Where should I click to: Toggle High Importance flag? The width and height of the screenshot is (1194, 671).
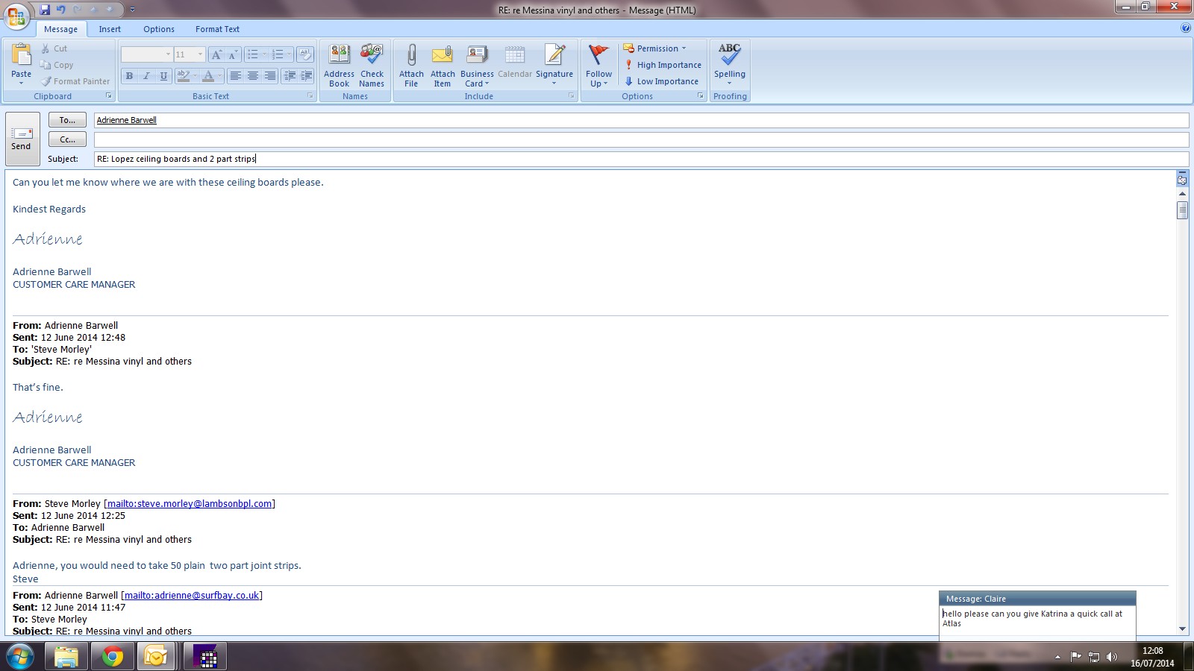(x=662, y=65)
